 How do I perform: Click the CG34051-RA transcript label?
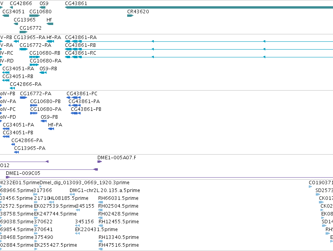coord(18,69)
